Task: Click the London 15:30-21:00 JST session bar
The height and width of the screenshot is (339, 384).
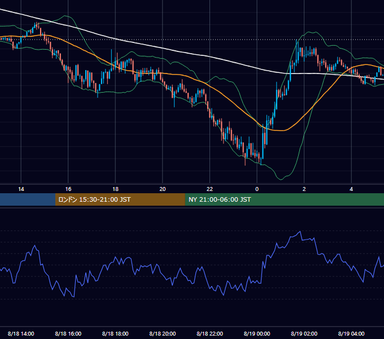Action: tap(120, 199)
